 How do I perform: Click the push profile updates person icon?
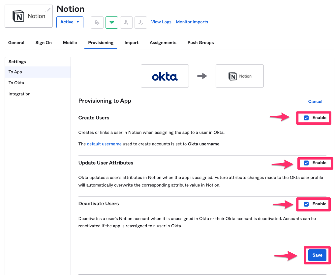[x=140, y=22]
